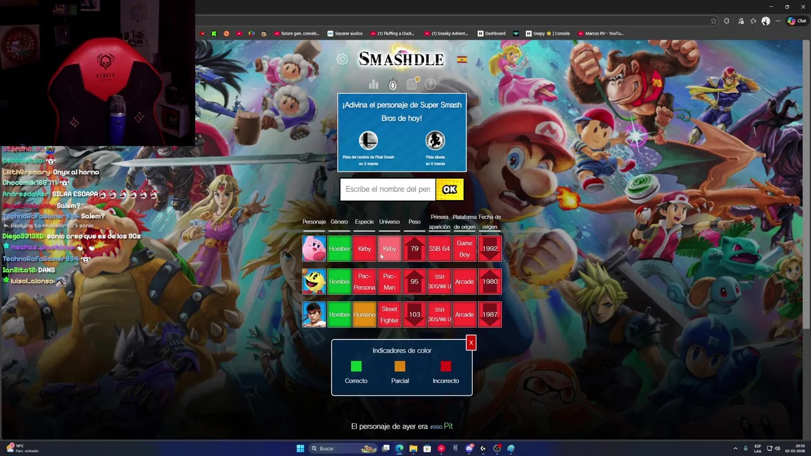Click the Final Smash name hint icon
The image size is (811, 456).
(x=368, y=140)
